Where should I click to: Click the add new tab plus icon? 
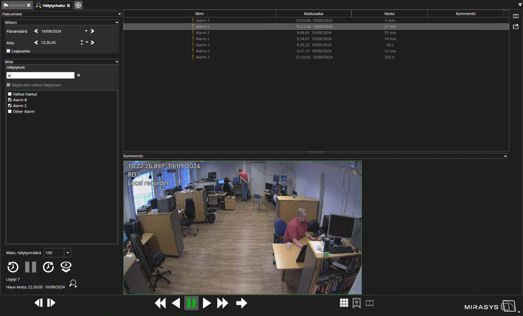tap(78, 5)
